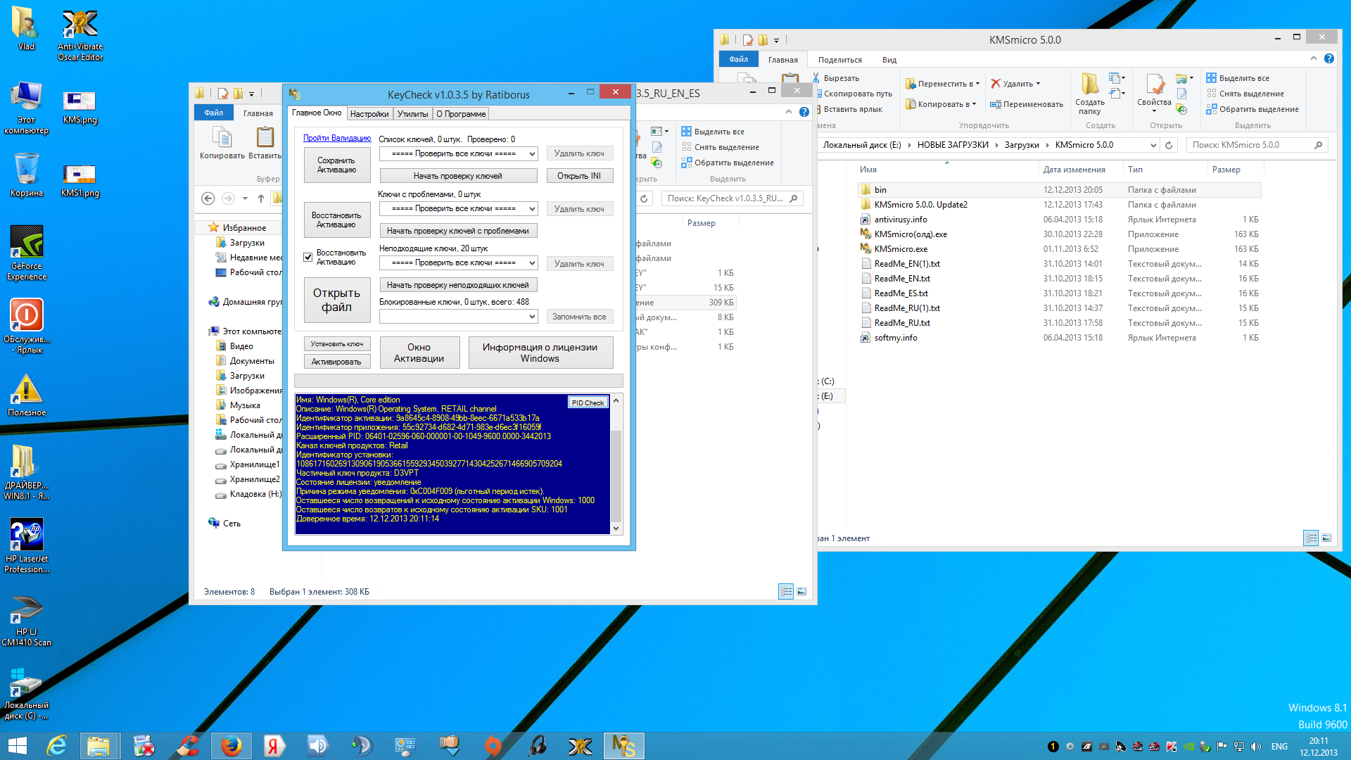The image size is (1351, 760).
Task: Click Windows Start button
Action: coord(17,746)
